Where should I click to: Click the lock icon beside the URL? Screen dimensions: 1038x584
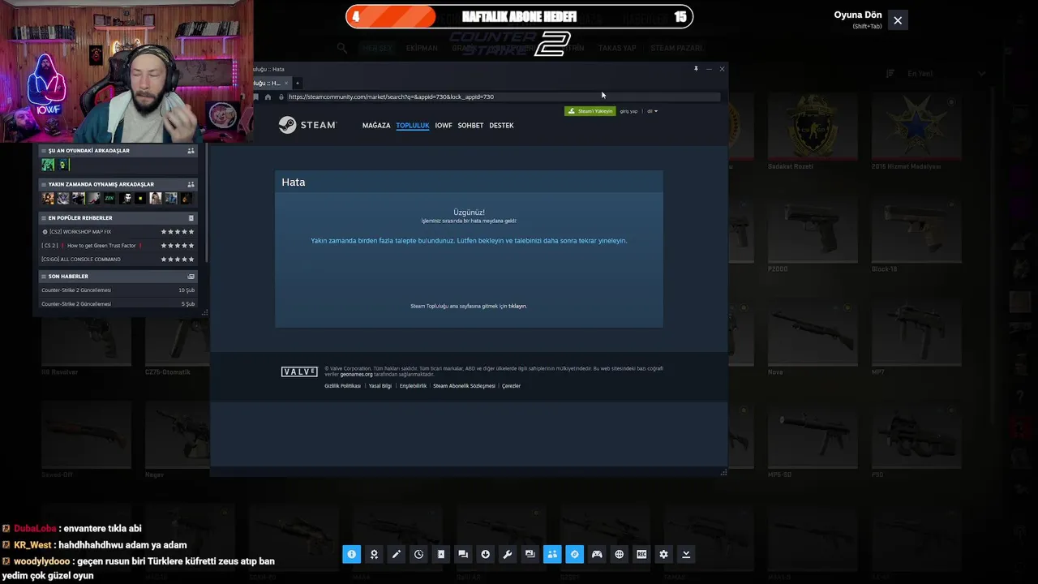point(281,97)
